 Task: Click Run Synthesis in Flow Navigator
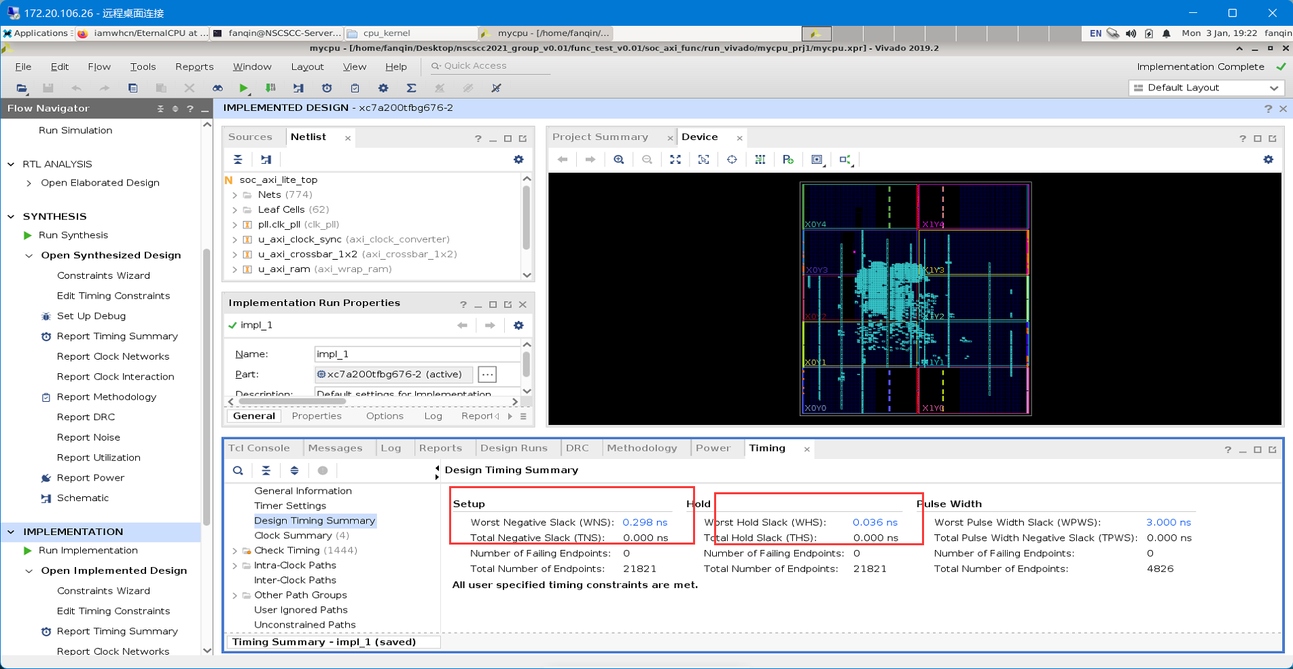tap(73, 235)
